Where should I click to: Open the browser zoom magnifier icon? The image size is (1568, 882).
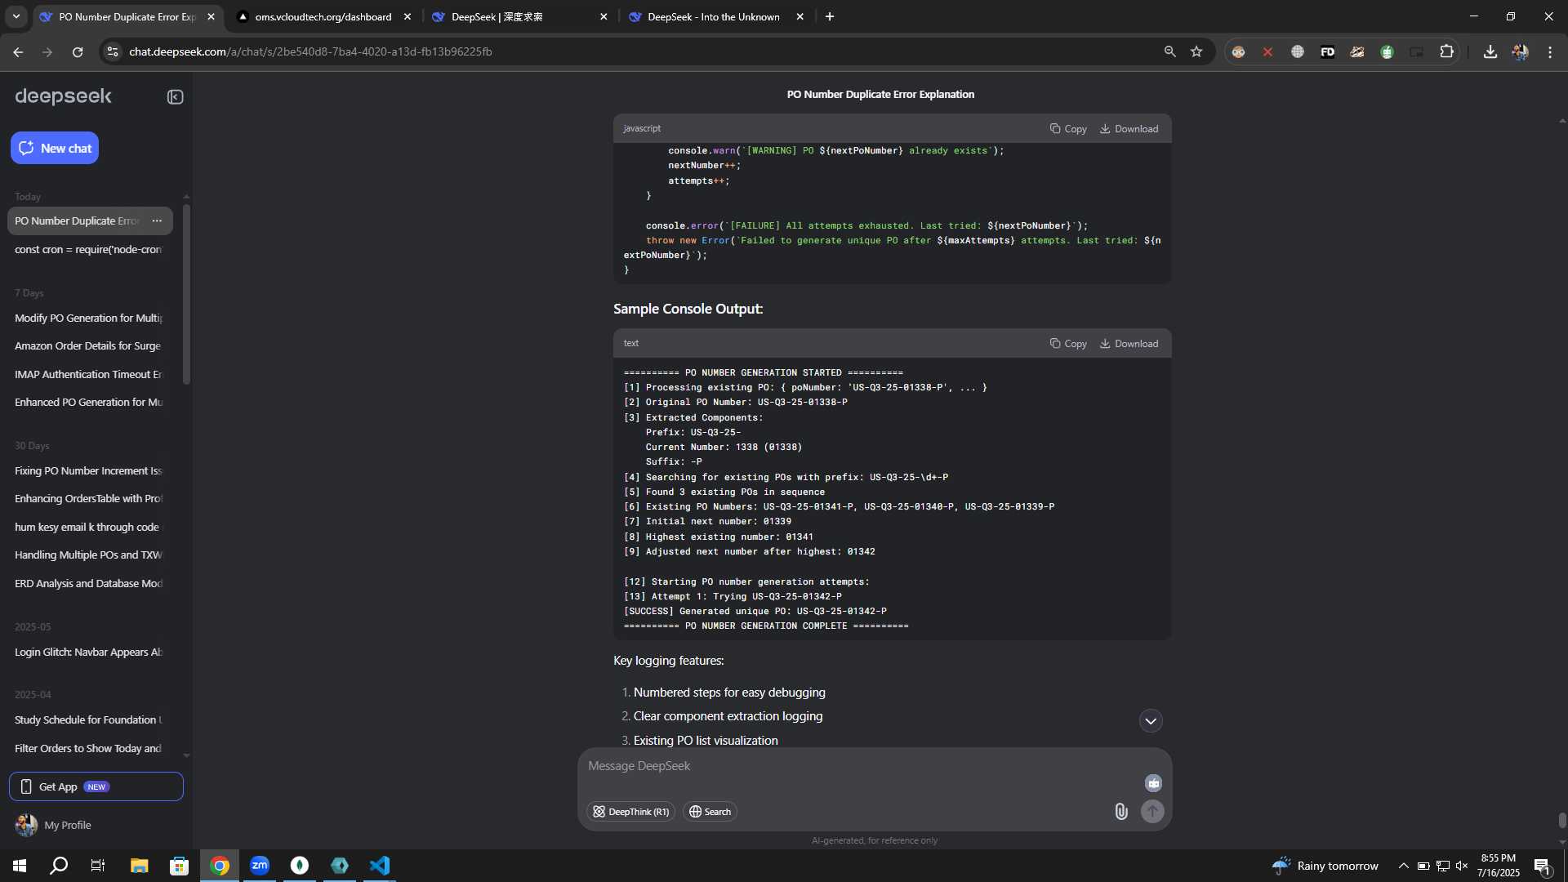pyautogui.click(x=1169, y=51)
